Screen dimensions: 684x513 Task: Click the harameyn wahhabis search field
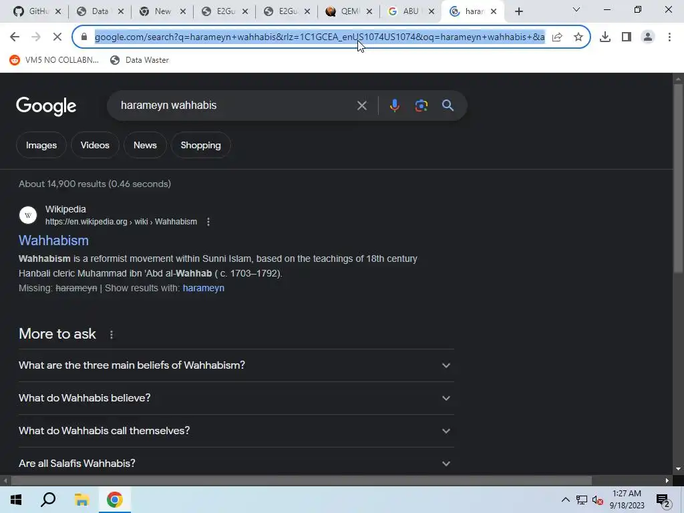[236, 106]
